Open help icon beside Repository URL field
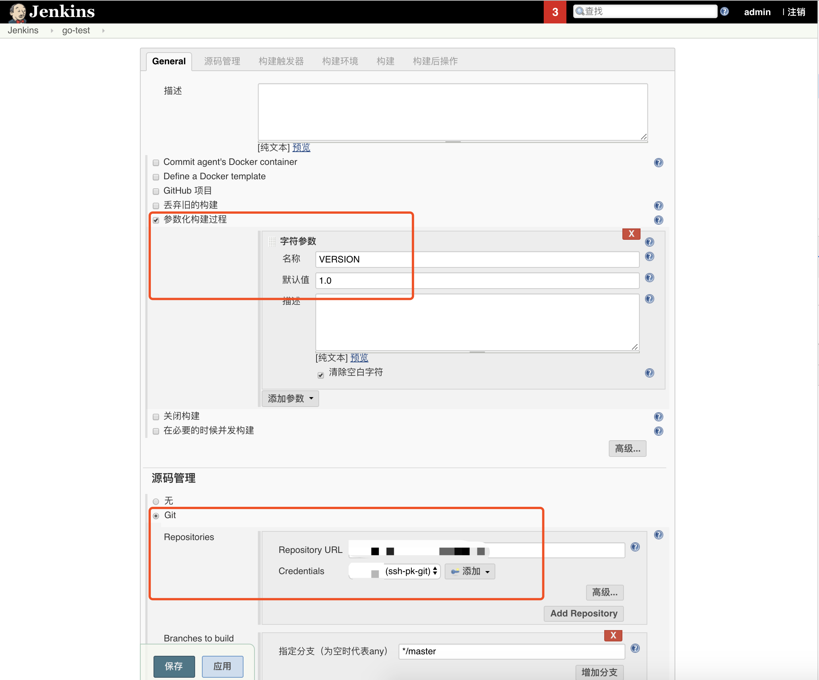 coord(635,547)
